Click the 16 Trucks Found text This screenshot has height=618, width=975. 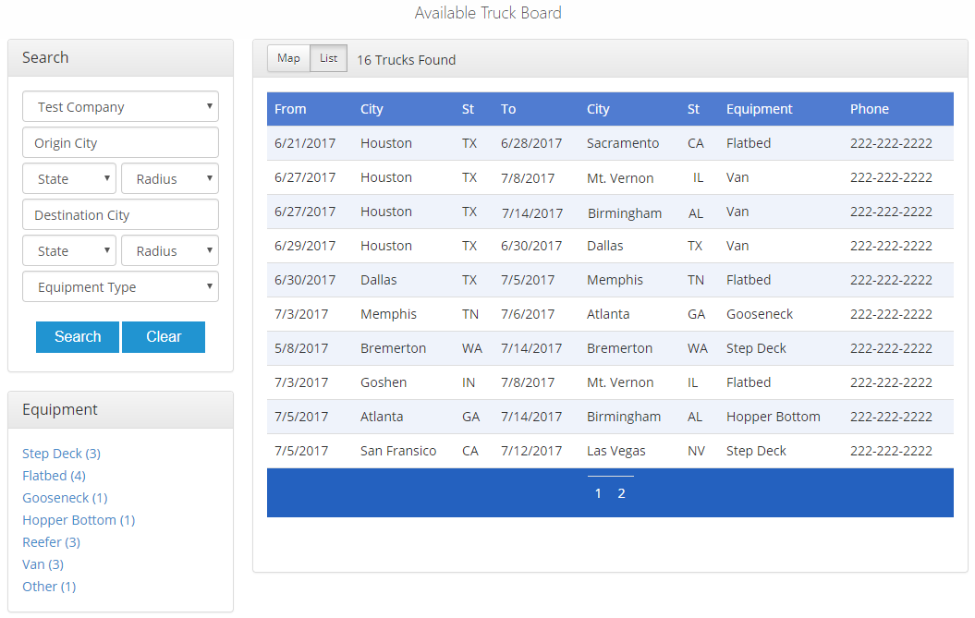coord(406,60)
